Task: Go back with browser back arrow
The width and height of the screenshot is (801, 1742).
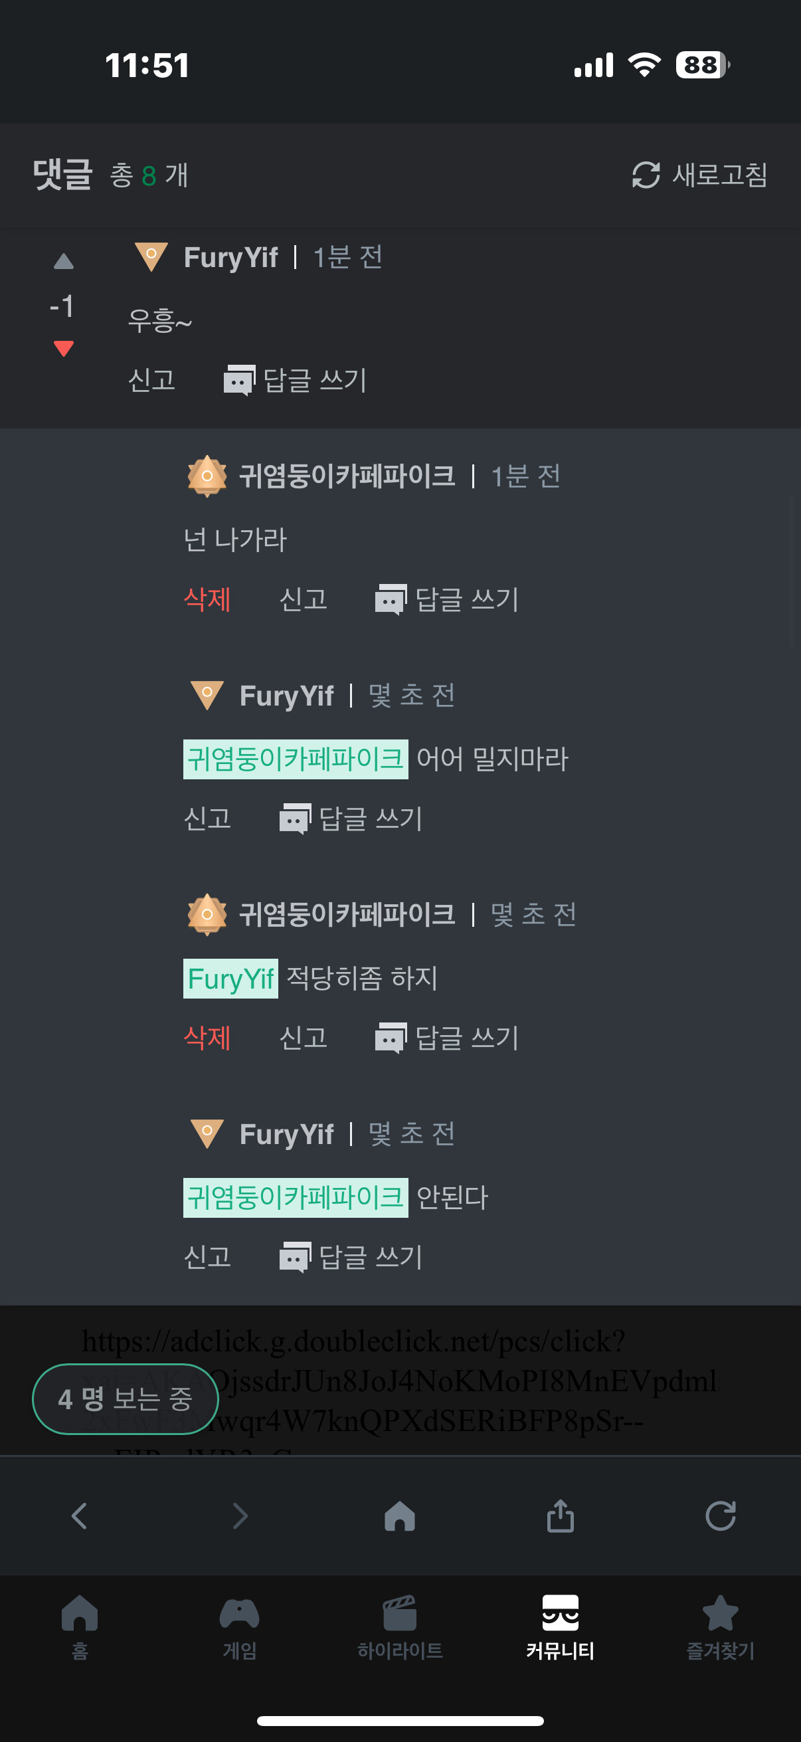Action: pos(79,1515)
